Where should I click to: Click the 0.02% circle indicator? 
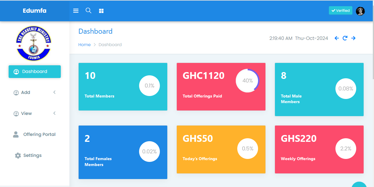(149, 152)
